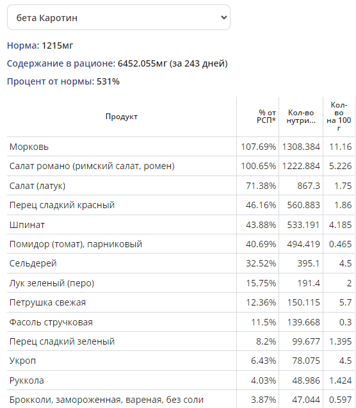Click the Укроп product row
This screenshot has height=408, width=356.
181,361
